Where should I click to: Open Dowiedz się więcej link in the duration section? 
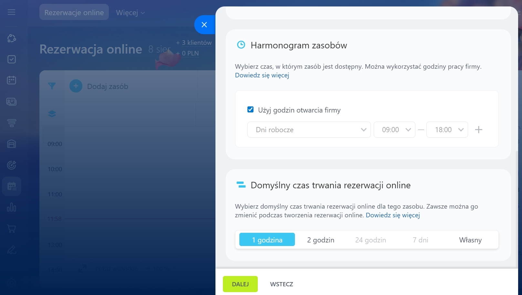coord(393,215)
